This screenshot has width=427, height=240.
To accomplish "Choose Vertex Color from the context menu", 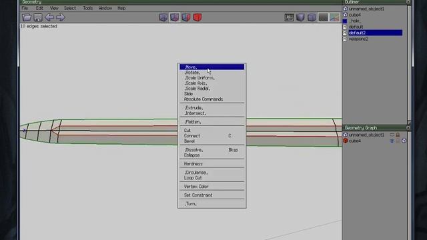I will click(x=212, y=187).
